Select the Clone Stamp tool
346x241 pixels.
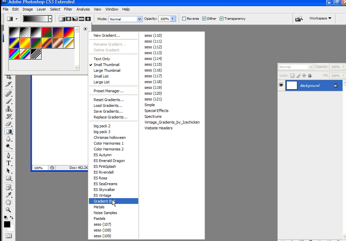point(9,109)
